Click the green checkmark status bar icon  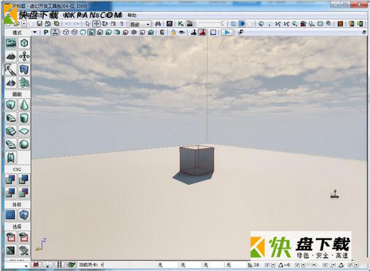coord(71,265)
